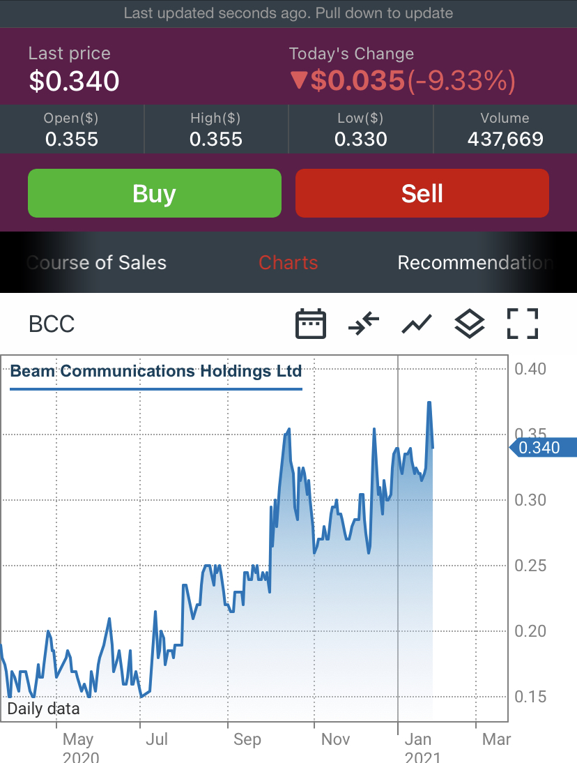Tap the Volume 437,669 cell
The height and width of the screenshot is (763, 577).
(x=505, y=130)
